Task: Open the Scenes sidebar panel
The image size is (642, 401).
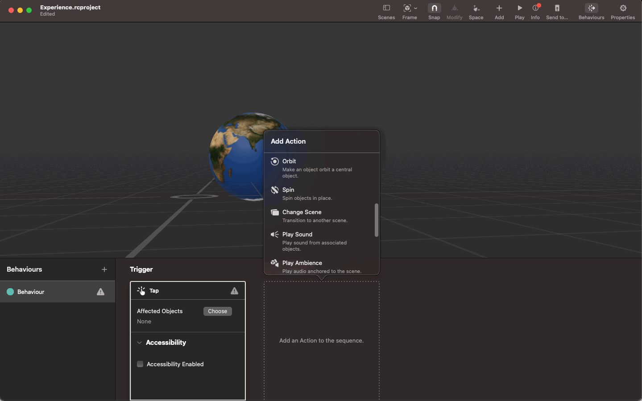Action: (x=386, y=8)
